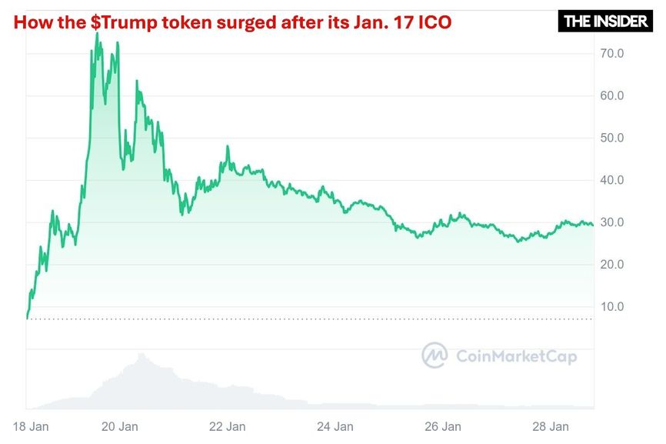Click the CoinMarketCap logo icon
666x444 pixels.
pos(434,356)
